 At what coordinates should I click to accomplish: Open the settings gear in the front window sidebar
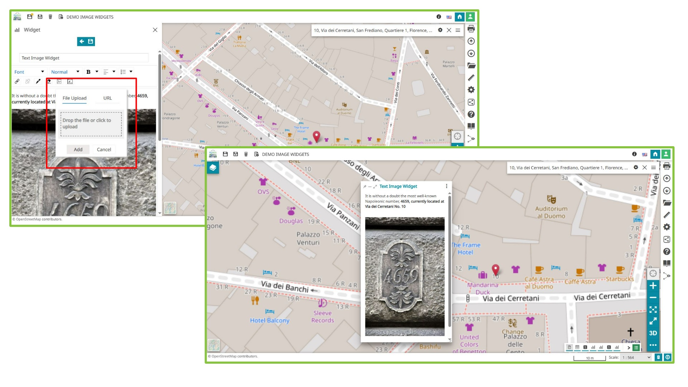point(667,227)
